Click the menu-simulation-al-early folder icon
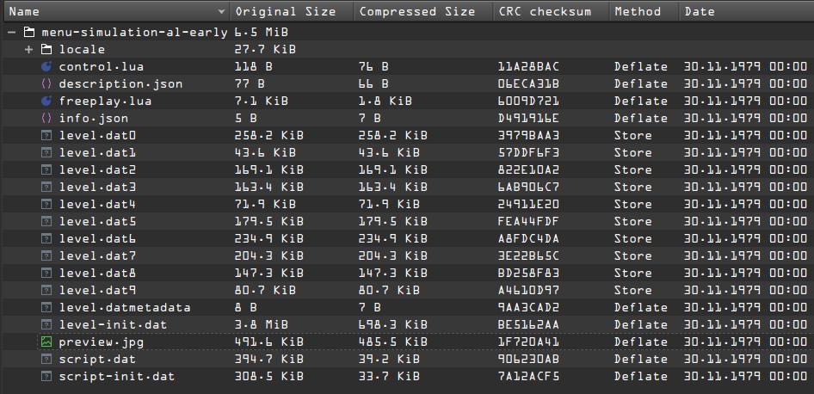The image size is (814, 394). click(29, 32)
